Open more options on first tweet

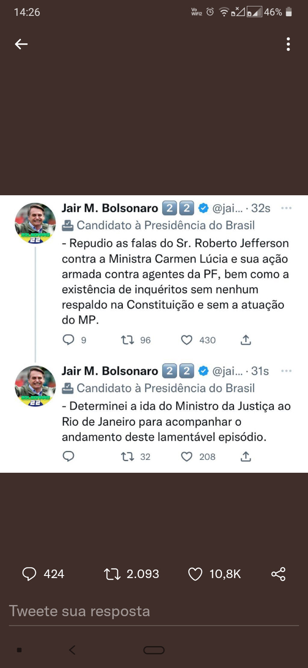pos(286,209)
